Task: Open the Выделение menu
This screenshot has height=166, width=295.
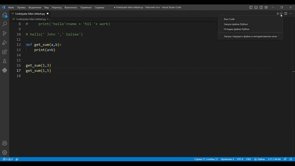Action: point(35,7)
